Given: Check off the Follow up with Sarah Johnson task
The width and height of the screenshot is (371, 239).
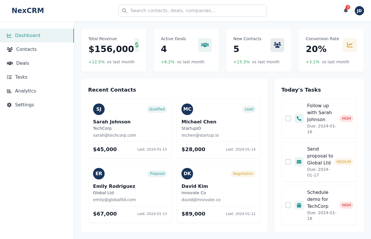Looking at the screenshot, I should 288,118.
